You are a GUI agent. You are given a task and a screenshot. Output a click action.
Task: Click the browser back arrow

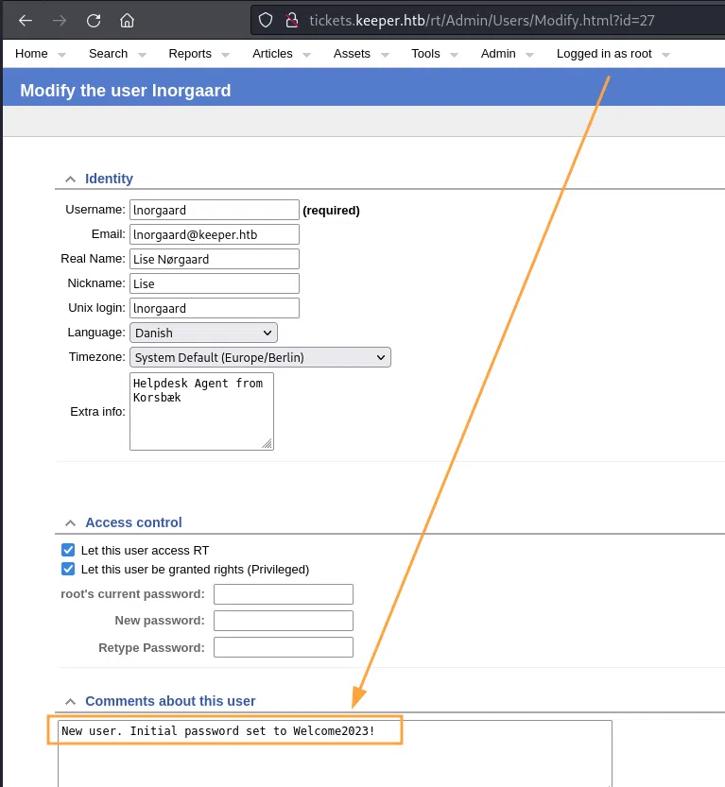(26, 20)
